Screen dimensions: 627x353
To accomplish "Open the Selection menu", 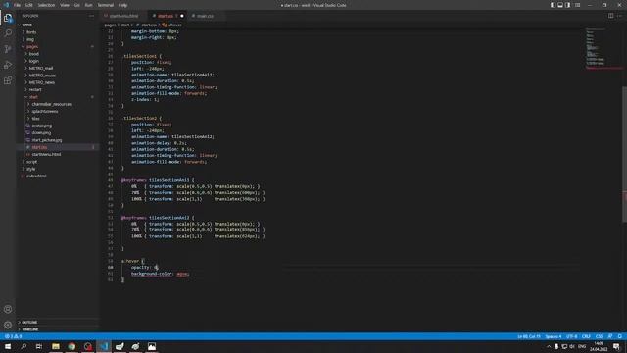I will pos(46,5).
